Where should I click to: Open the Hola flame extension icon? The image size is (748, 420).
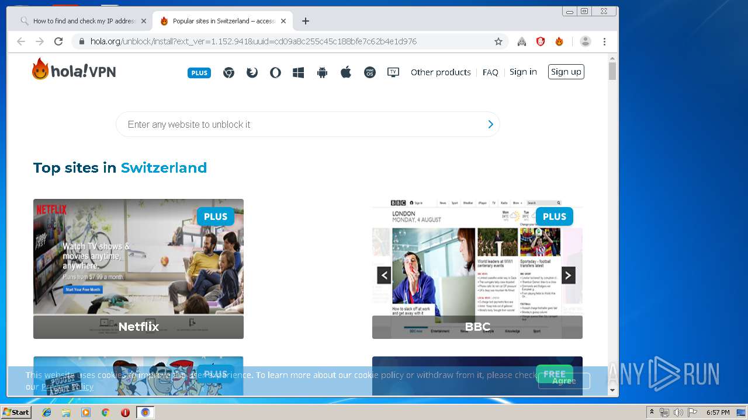tap(559, 41)
